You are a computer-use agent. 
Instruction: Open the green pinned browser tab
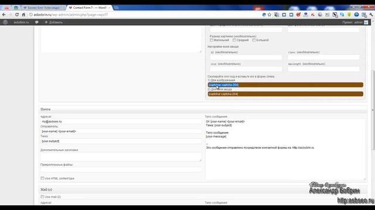pyautogui.click(x=16, y=8)
